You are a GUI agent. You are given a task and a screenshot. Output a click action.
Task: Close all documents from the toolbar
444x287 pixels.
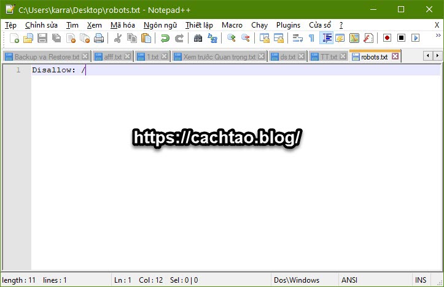[85, 38]
